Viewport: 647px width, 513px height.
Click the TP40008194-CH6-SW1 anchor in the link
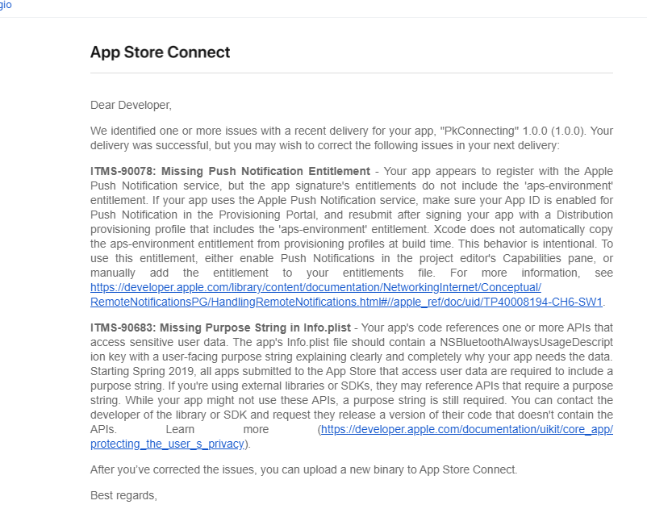click(549, 302)
